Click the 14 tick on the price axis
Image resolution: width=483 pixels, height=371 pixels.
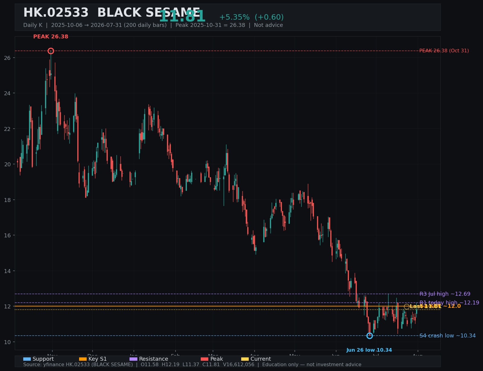pyautogui.click(x=8, y=271)
